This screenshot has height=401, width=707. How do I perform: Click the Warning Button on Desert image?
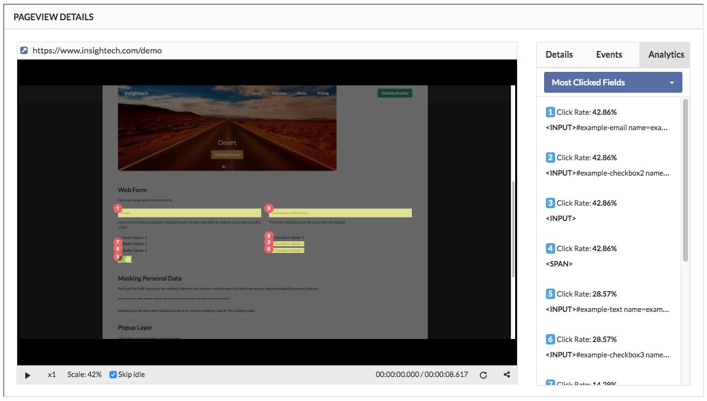(x=227, y=155)
